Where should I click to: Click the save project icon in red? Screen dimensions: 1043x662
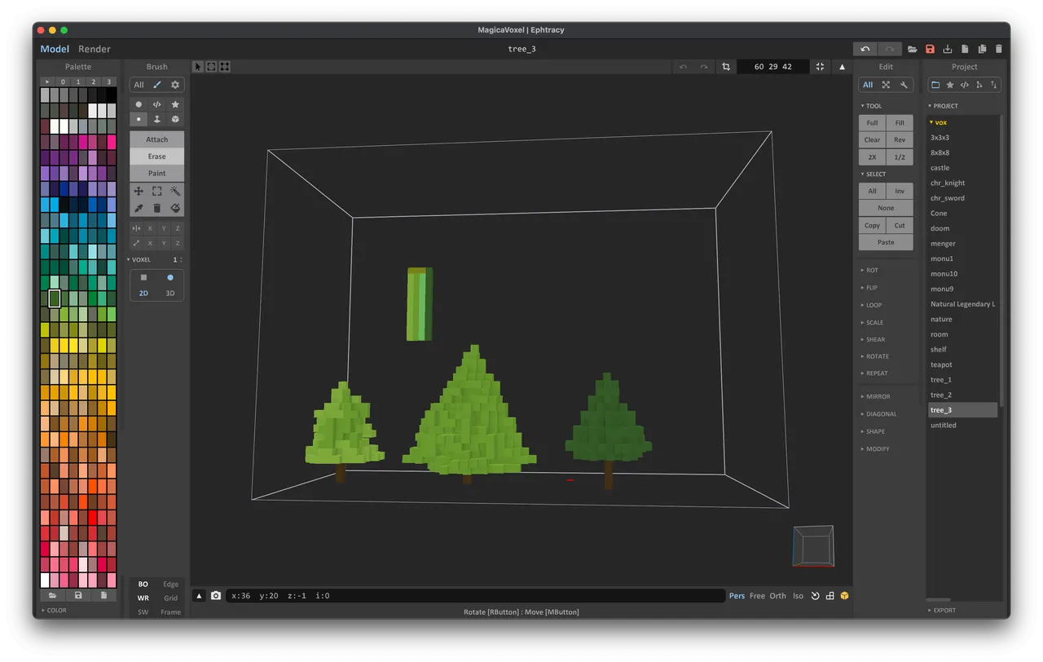[930, 49]
